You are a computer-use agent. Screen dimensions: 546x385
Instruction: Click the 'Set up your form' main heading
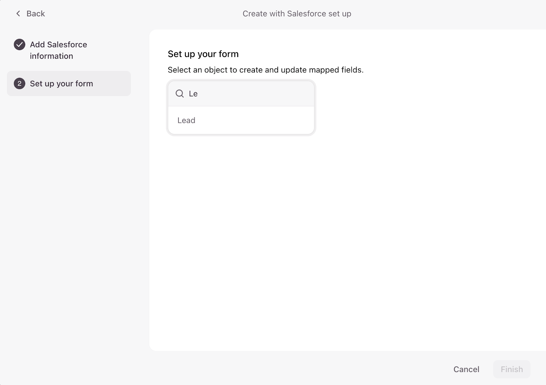coord(203,54)
